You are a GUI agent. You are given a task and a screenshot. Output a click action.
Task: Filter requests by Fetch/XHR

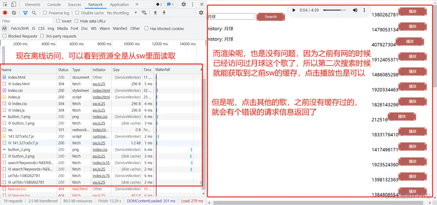point(20,28)
